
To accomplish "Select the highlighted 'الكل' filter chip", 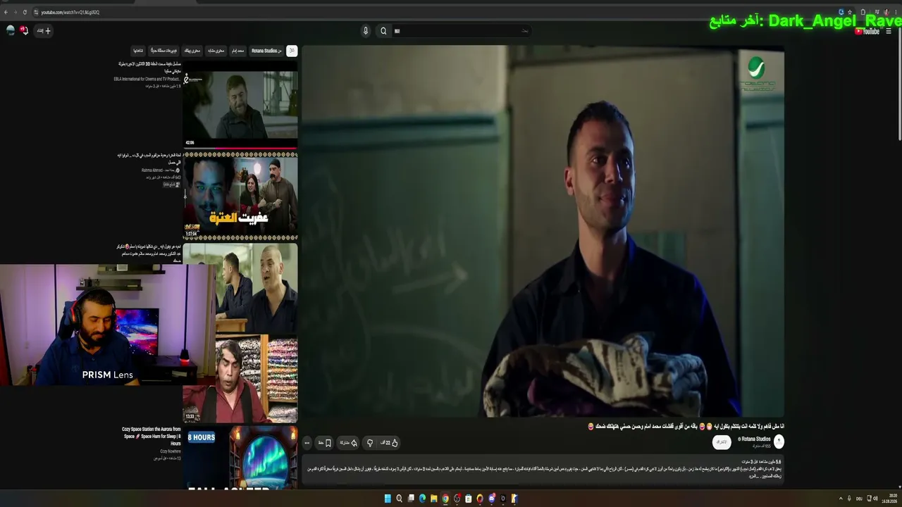I will coord(292,51).
